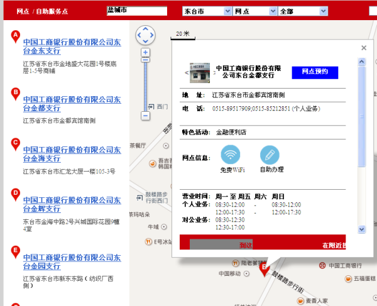Screen dimensions: 377x306
Task: Close the branch info popup
Action: point(364,48)
